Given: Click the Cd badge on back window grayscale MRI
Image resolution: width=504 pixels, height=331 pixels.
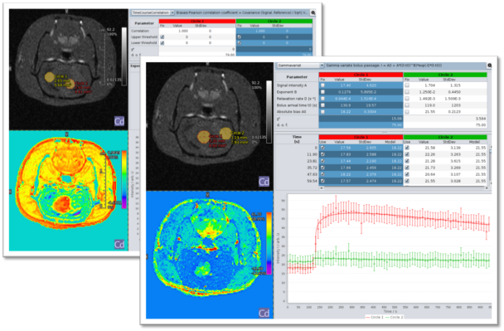Looking at the screenshot, I should click(x=119, y=122).
